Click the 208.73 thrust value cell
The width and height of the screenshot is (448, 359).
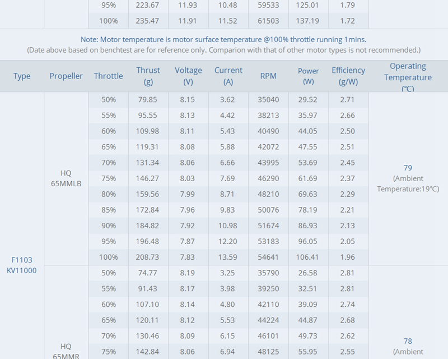point(148,257)
